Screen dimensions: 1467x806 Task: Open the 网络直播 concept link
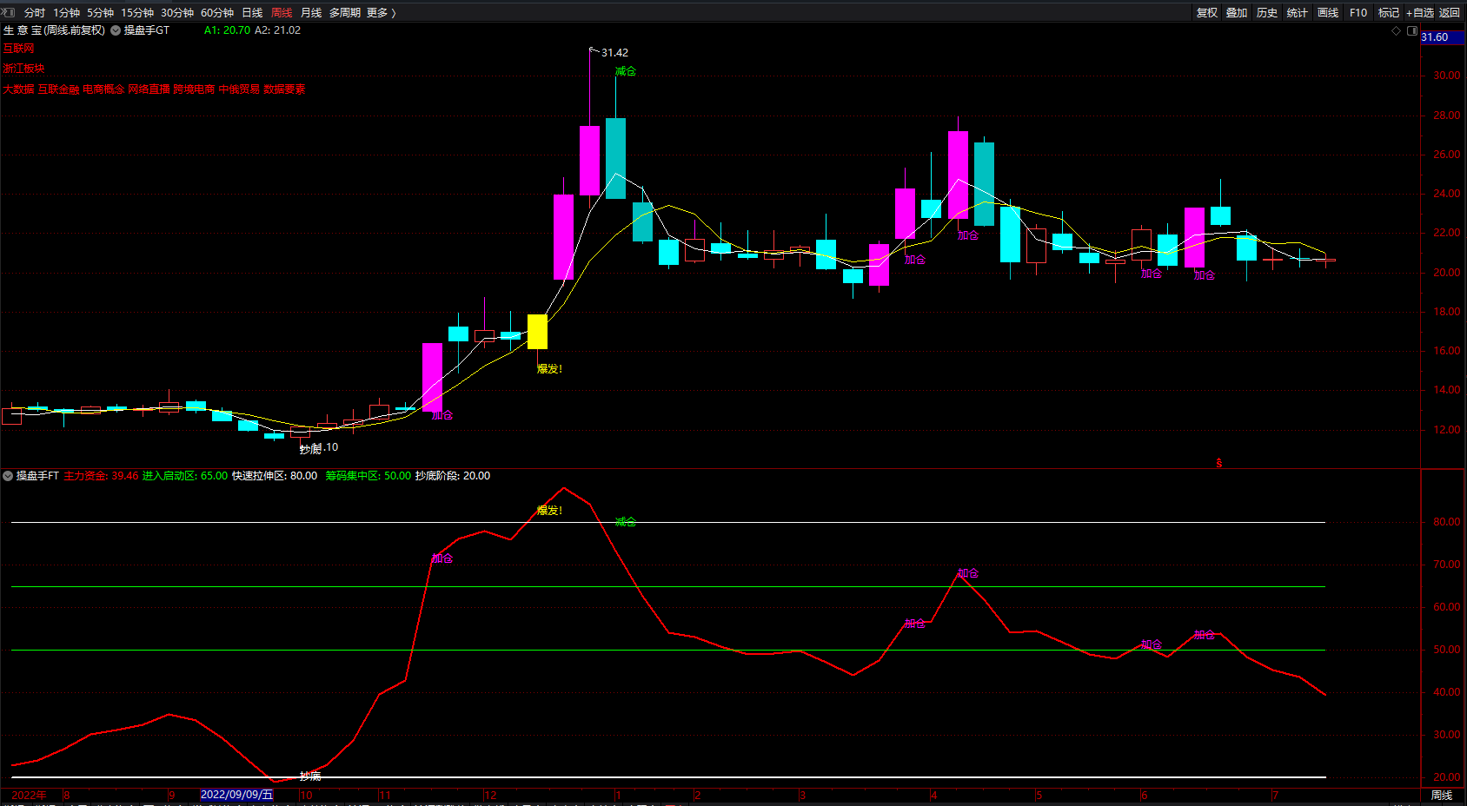coord(149,89)
